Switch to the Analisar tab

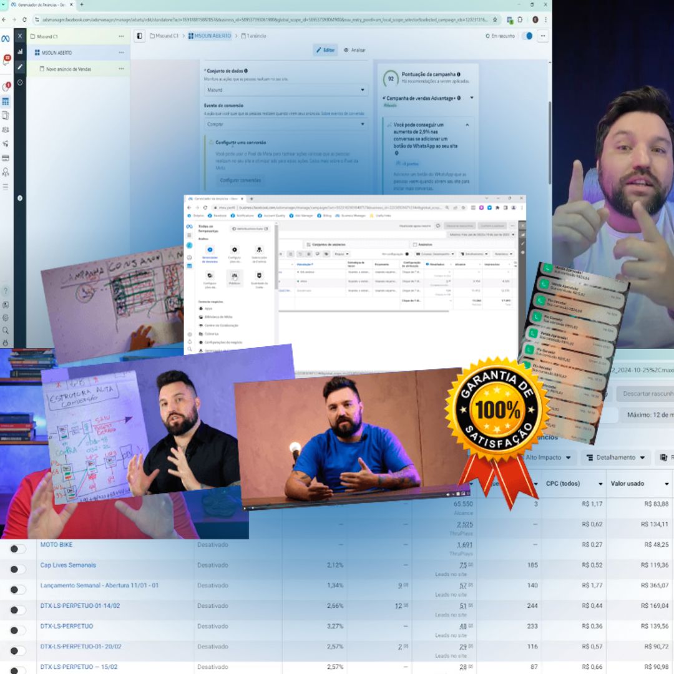354,50
